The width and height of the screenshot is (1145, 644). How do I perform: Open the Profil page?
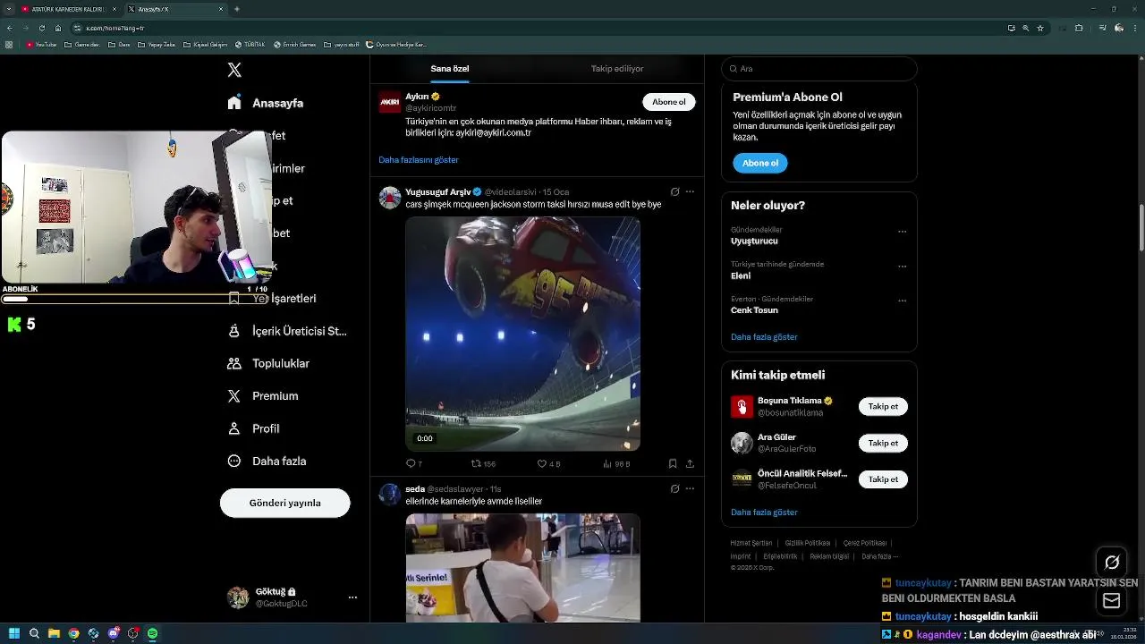(253, 428)
